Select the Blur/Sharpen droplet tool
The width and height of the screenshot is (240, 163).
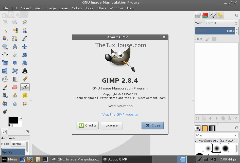[15, 103]
